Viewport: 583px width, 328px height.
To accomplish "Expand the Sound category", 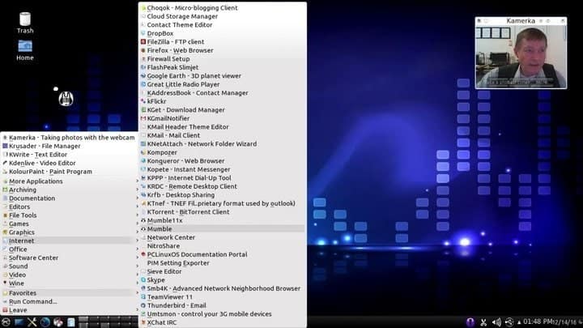I will 69,266.
